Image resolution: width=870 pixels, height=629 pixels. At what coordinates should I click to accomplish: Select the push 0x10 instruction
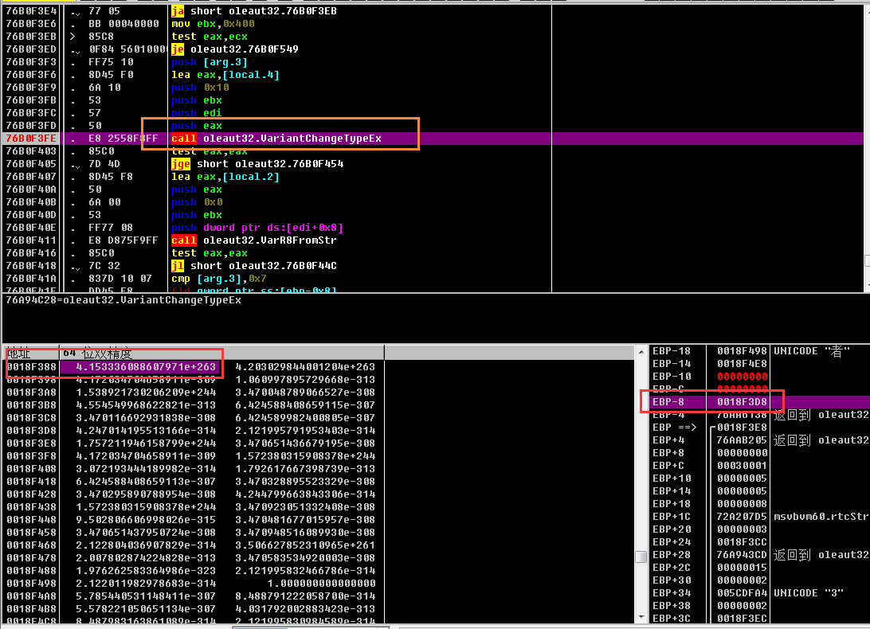tap(200, 87)
